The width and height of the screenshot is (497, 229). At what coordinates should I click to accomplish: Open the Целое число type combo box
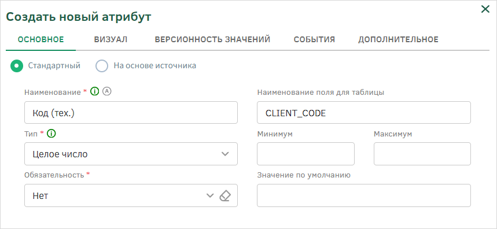click(x=131, y=154)
